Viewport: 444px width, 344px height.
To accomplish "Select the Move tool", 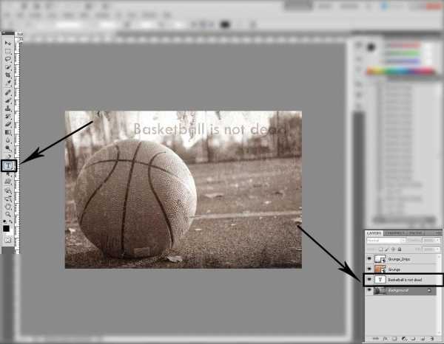I will [x=8, y=44].
